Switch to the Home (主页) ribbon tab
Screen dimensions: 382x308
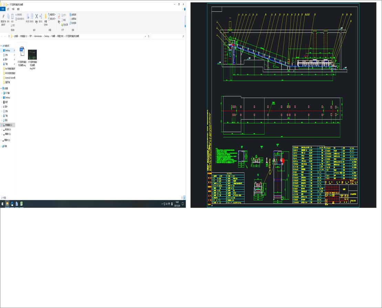pyautogui.click(x=8, y=9)
